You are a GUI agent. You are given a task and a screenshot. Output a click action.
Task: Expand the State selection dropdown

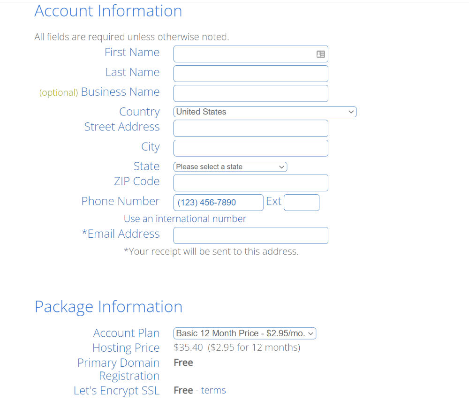(x=230, y=167)
